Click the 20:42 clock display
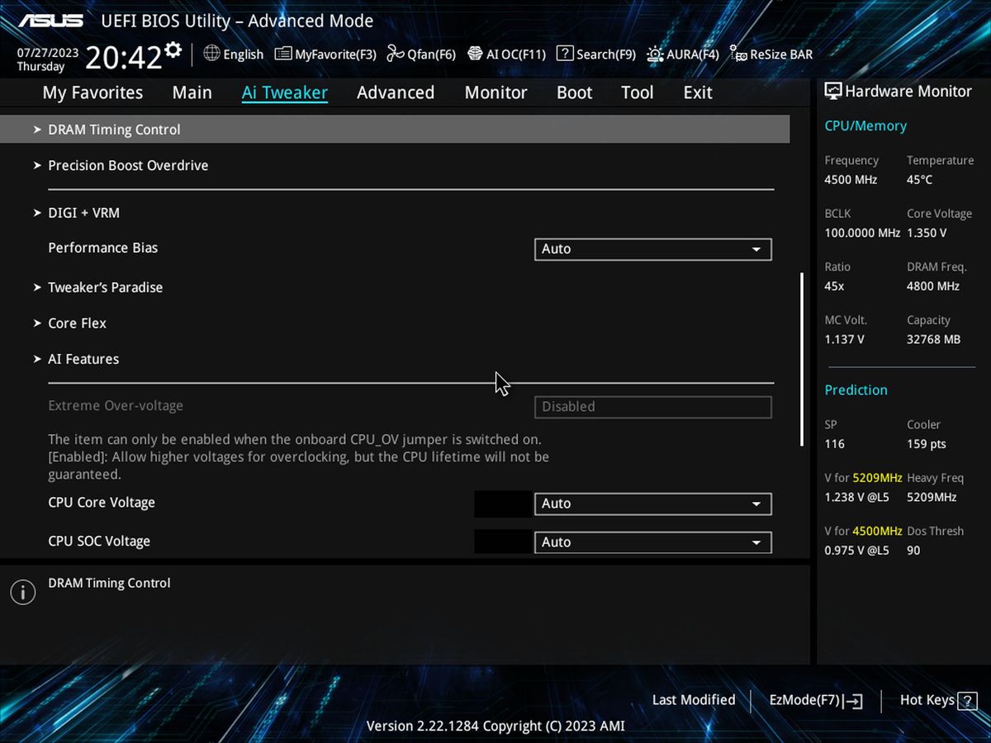 124,58
